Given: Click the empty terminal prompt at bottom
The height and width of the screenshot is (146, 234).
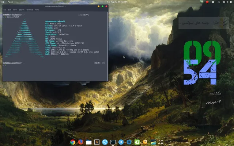Looking at the screenshot, I should [x=4, y=65].
